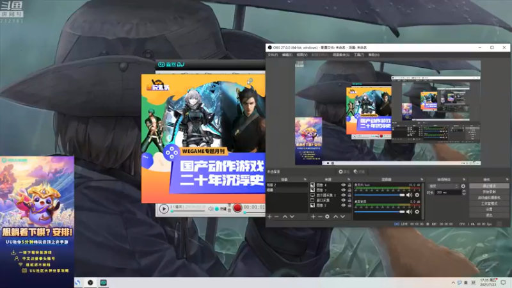The image size is (512, 288).
Task: Toggle visibility eye for source 窗口采集
Action: click(343, 200)
